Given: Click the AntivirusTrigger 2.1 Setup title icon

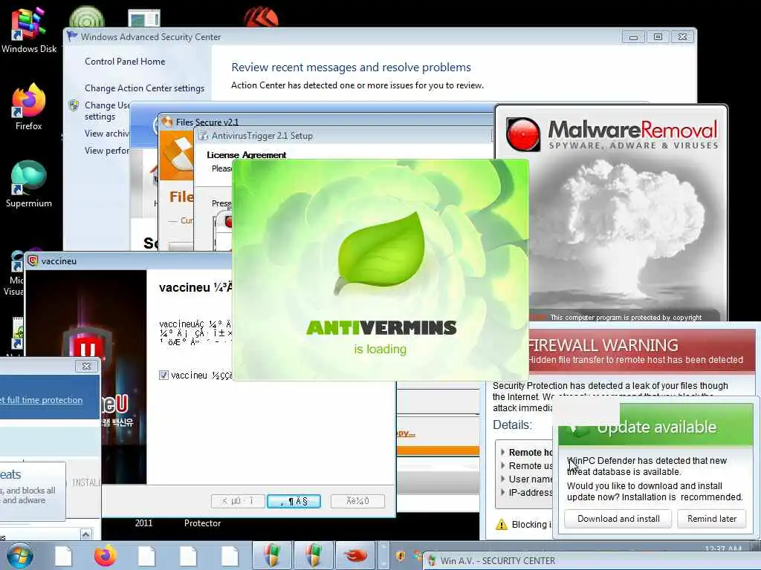Looking at the screenshot, I should point(204,137).
